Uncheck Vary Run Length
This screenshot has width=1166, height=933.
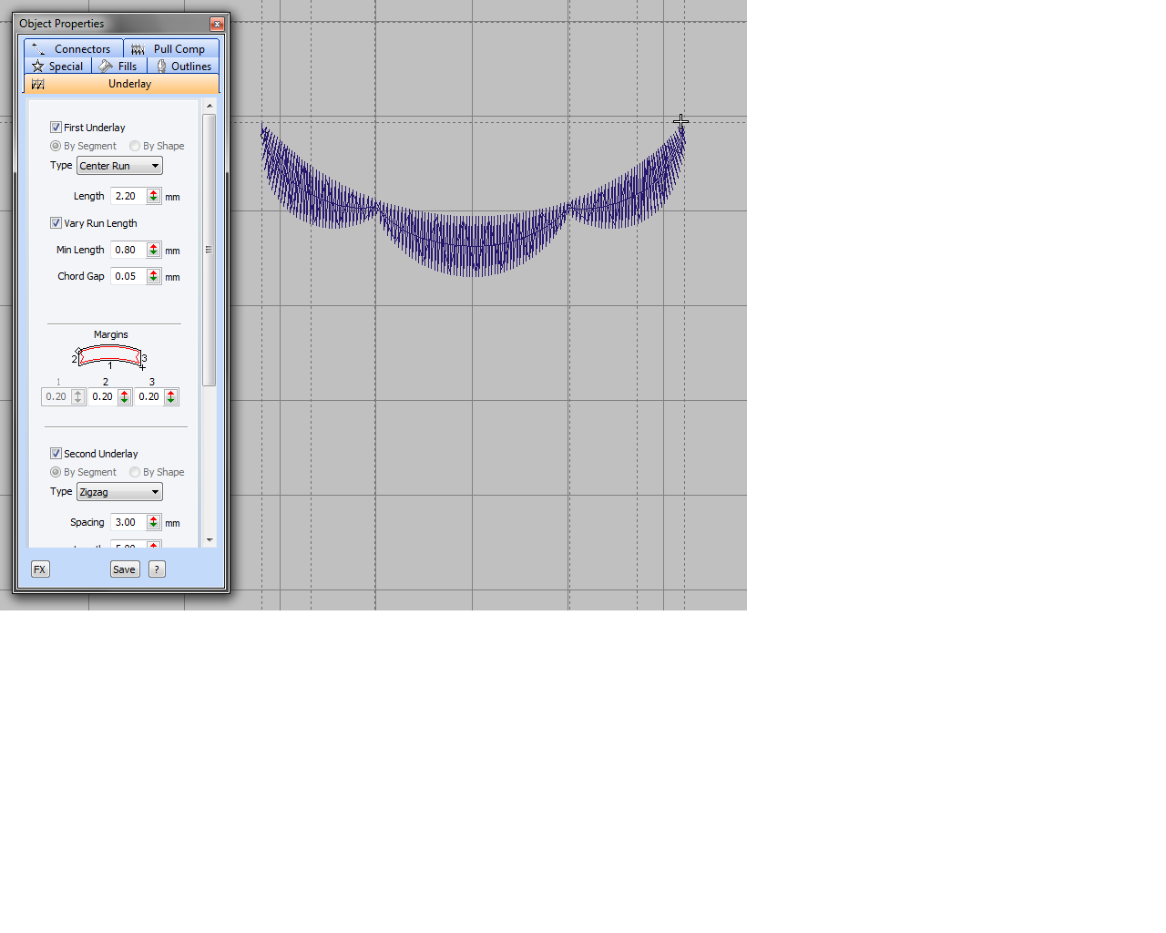56,223
